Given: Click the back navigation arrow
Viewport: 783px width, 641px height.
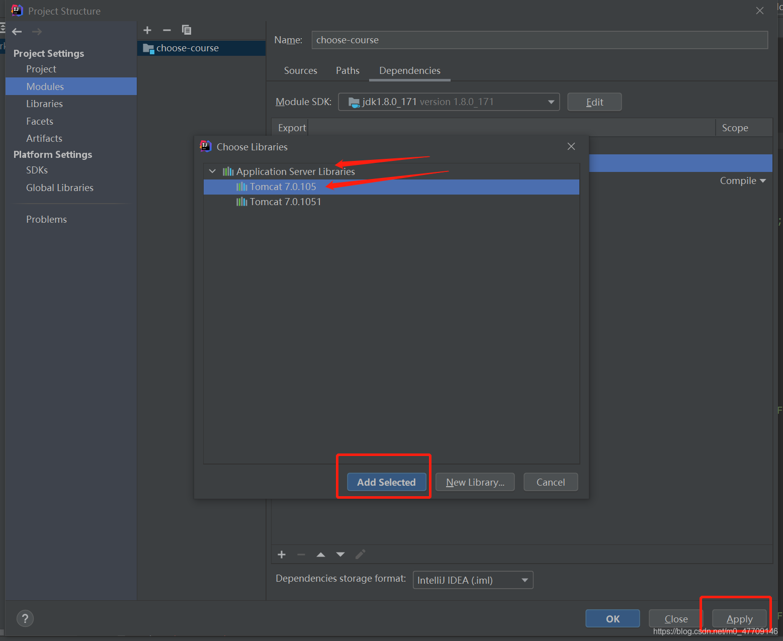Looking at the screenshot, I should tap(17, 32).
